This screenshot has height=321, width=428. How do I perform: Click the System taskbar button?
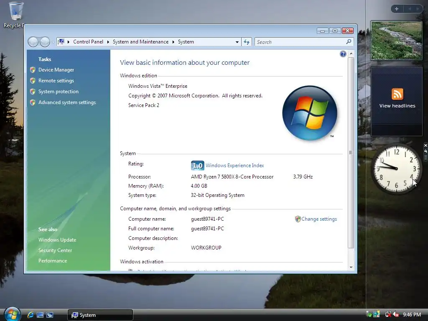pyautogui.click(x=100, y=315)
